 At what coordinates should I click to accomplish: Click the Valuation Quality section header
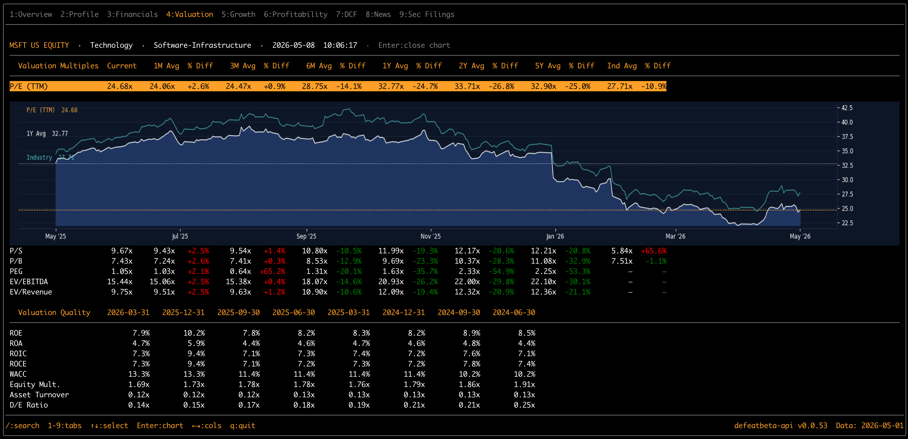coord(54,313)
